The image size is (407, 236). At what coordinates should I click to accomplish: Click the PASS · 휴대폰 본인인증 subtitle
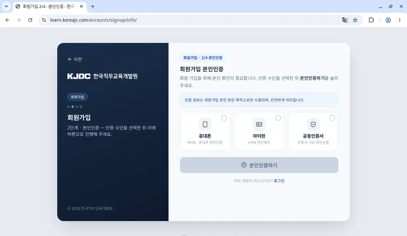205,142
